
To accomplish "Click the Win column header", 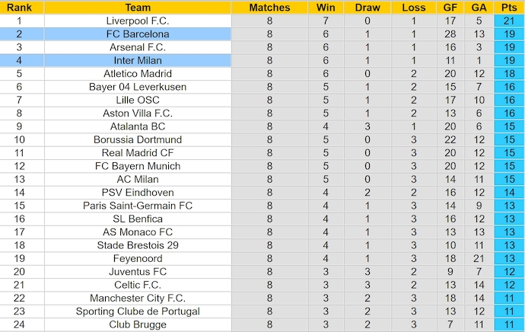I will click(323, 8).
